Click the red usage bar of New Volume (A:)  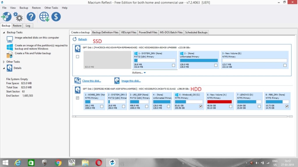point(219,102)
